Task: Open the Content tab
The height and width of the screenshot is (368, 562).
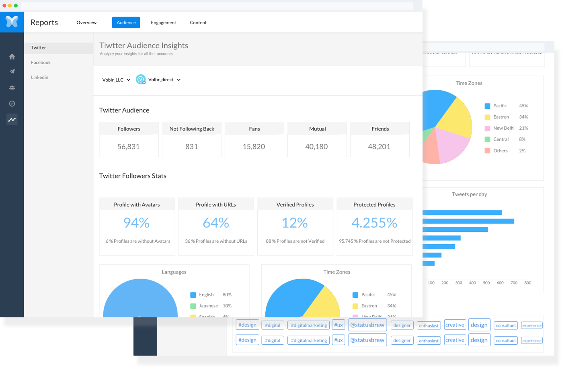Action: point(198,22)
